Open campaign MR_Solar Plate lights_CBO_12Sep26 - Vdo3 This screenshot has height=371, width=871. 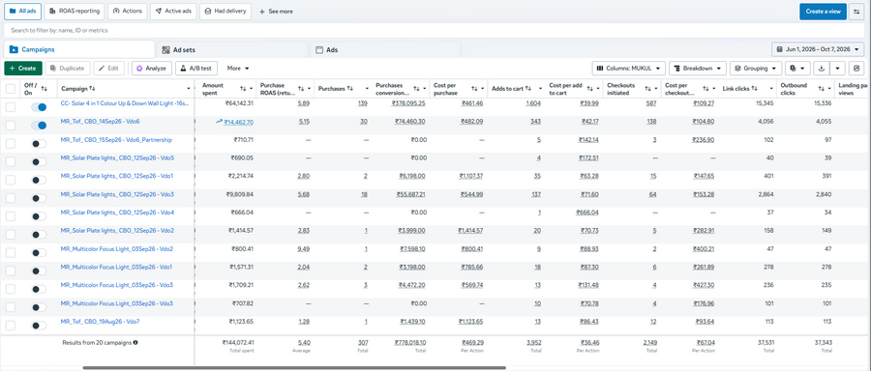117,194
